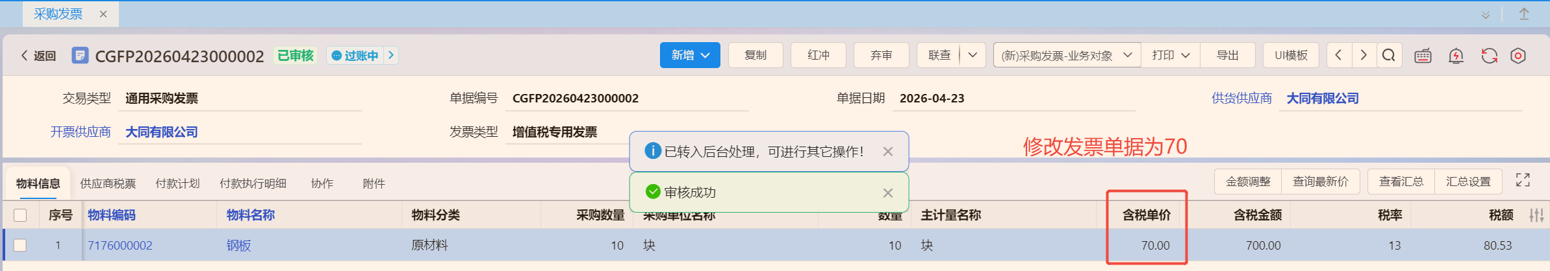Open material code 7176000002 link
Viewport: 1550px width, 271px height.
(120, 245)
